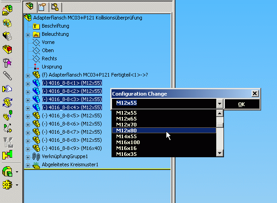Switch to the ConfigurationManager tab
The image size is (277, 203).
[55, 7]
